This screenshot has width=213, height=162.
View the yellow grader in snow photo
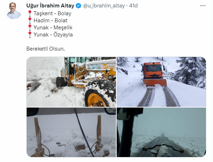point(71,82)
